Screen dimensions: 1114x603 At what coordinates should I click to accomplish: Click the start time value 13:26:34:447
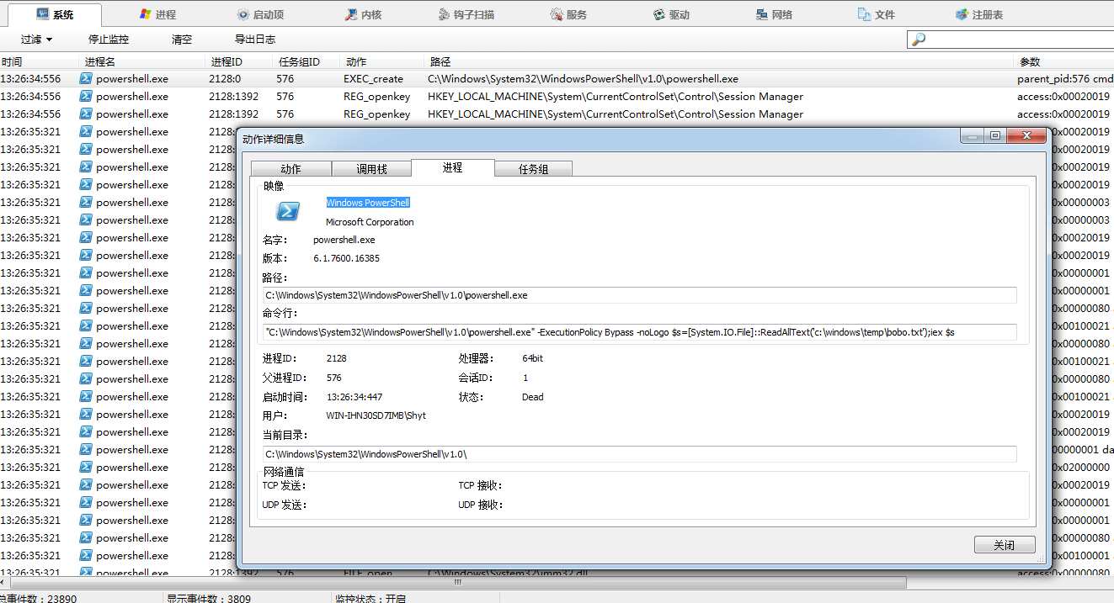[354, 397]
